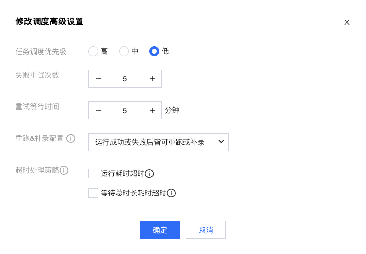Click dropdown chevron arrow in 重跑或补录 select
366x254 pixels.
[221, 142]
